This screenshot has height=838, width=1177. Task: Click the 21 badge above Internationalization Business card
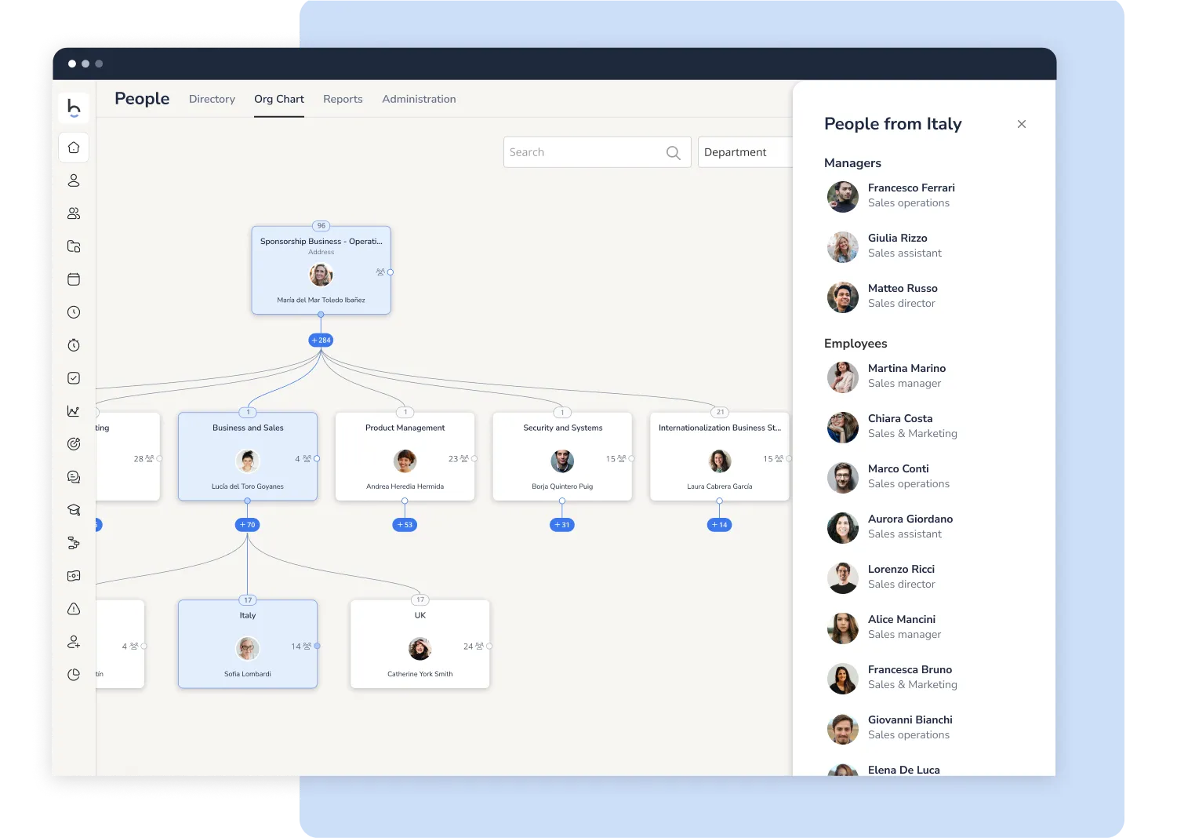coord(720,412)
